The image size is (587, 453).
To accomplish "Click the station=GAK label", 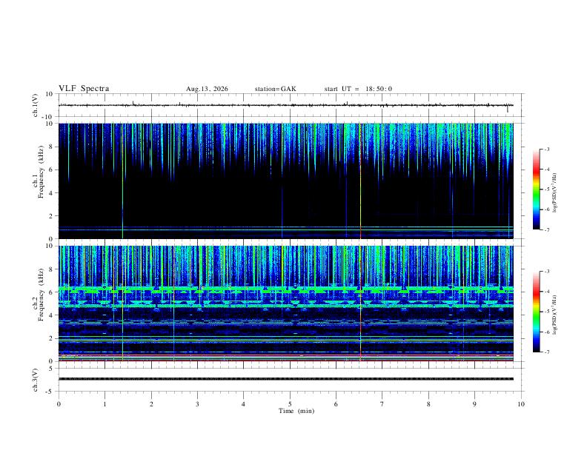I will pyautogui.click(x=275, y=89).
